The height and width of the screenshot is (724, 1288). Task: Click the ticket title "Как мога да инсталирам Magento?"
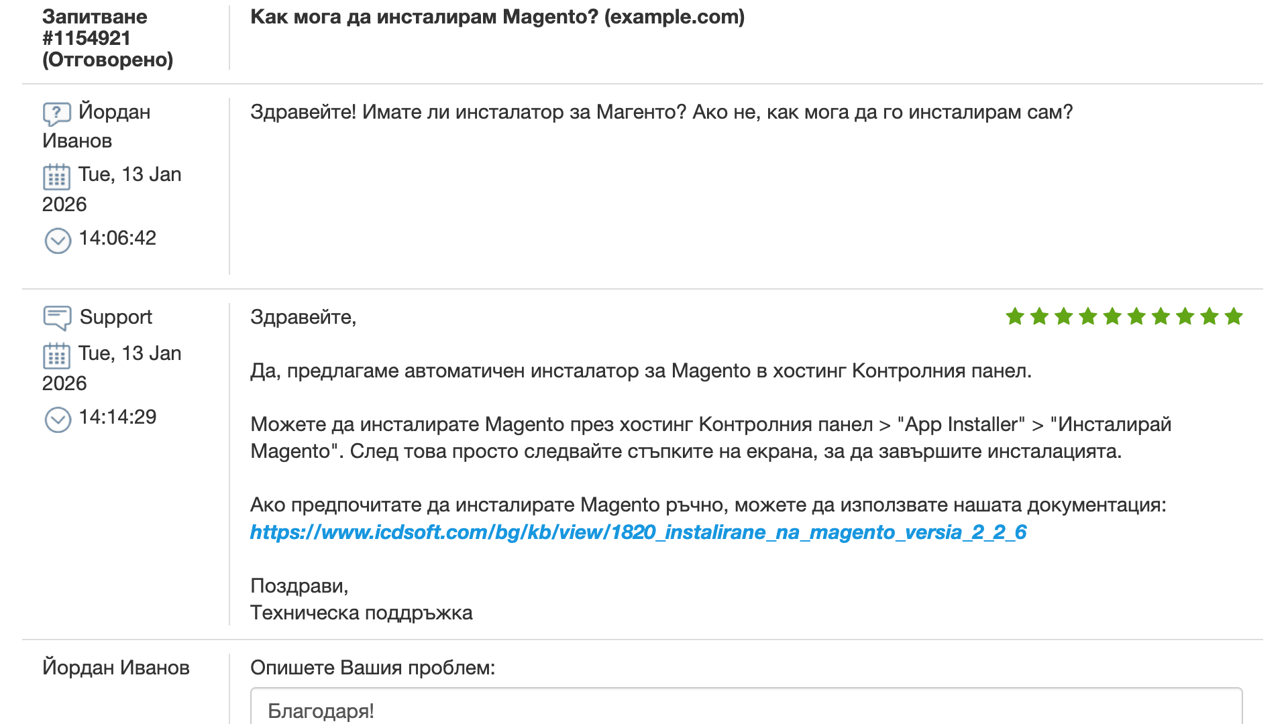pos(497,17)
